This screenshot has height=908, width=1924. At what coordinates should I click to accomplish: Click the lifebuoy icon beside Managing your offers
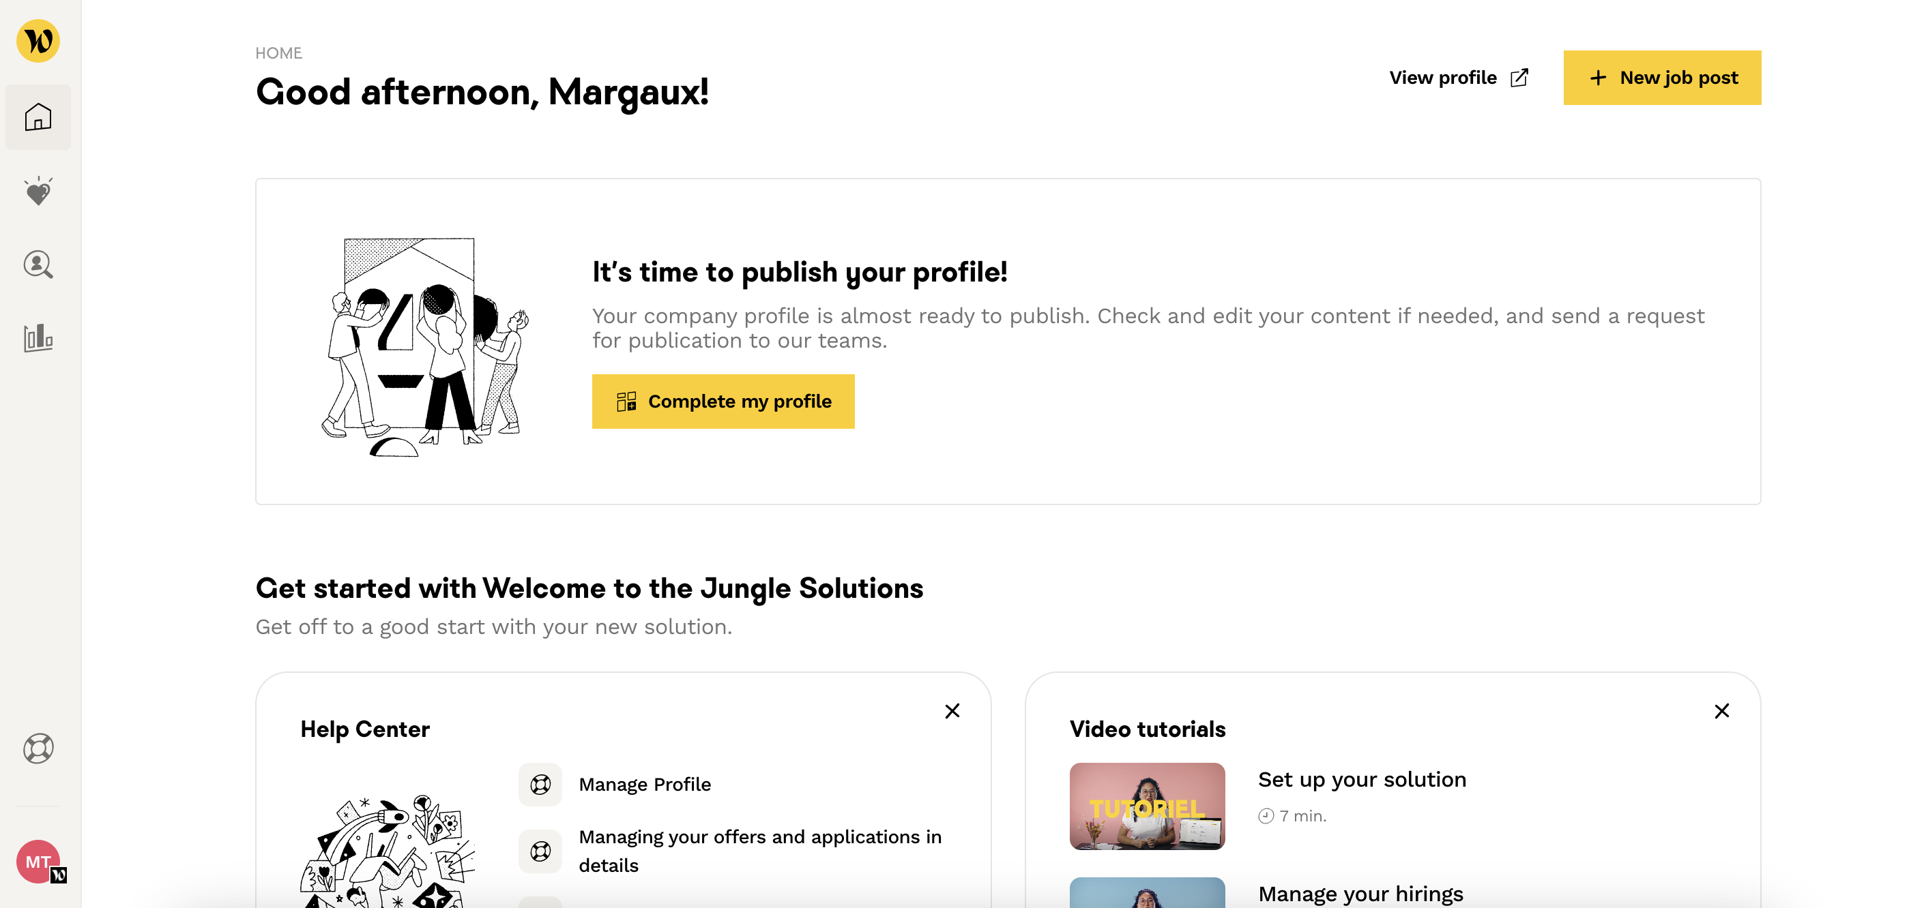[x=540, y=851]
